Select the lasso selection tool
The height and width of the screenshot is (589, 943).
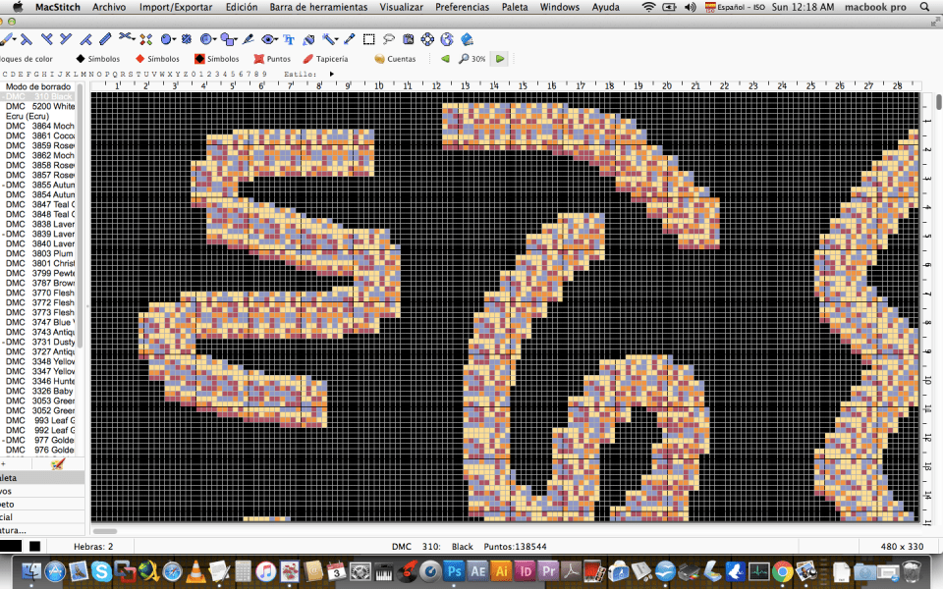pos(389,40)
